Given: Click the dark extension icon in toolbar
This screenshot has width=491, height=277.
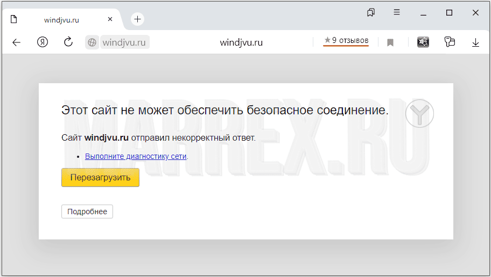Looking at the screenshot, I should 423,42.
